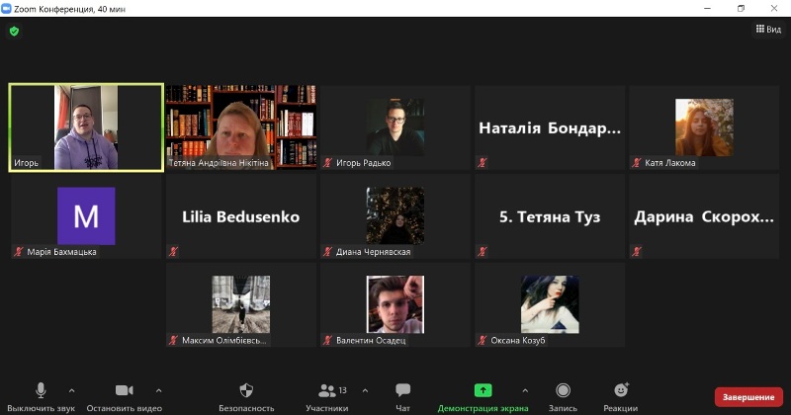The width and height of the screenshot is (791, 415).
Task: Click green Демонстрация экрана share icon
Action: tap(483, 390)
